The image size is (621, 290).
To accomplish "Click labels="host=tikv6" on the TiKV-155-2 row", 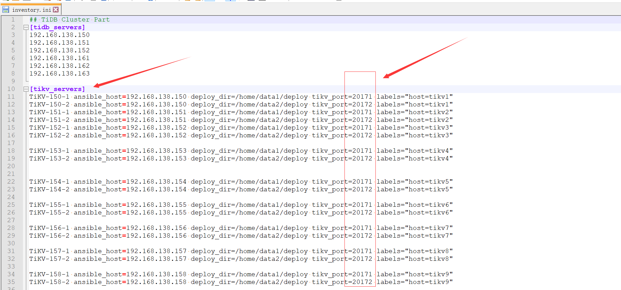I will pos(415,212).
